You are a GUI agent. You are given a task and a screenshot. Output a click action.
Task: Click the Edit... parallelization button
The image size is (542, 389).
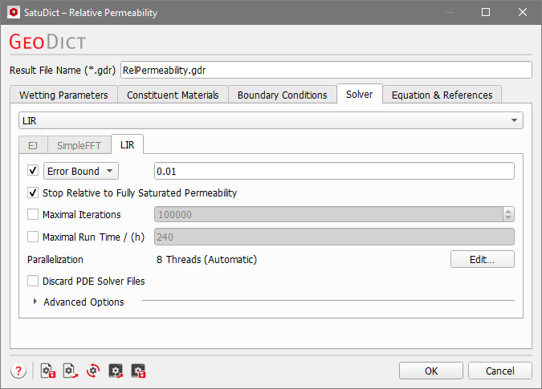coord(483,259)
